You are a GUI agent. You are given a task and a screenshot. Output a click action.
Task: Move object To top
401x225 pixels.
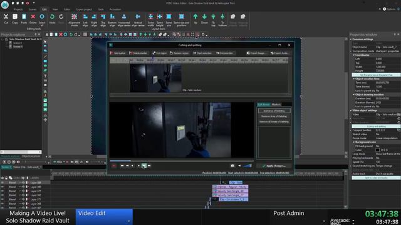coord(213,20)
